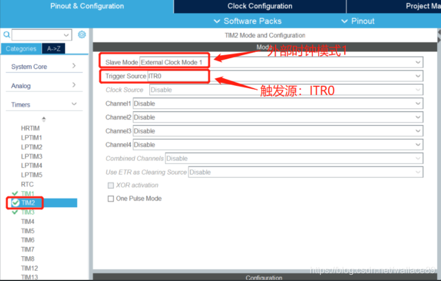The height and width of the screenshot is (281, 441).
Task: Open the Channel4 dropdown
Action: [x=278, y=145]
